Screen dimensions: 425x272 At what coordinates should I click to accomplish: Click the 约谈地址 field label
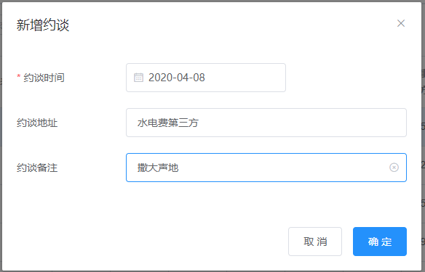tap(37, 123)
